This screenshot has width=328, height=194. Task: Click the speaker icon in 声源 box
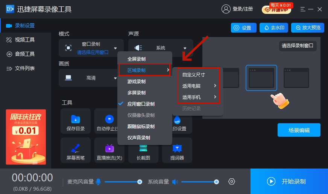click(138, 48)
